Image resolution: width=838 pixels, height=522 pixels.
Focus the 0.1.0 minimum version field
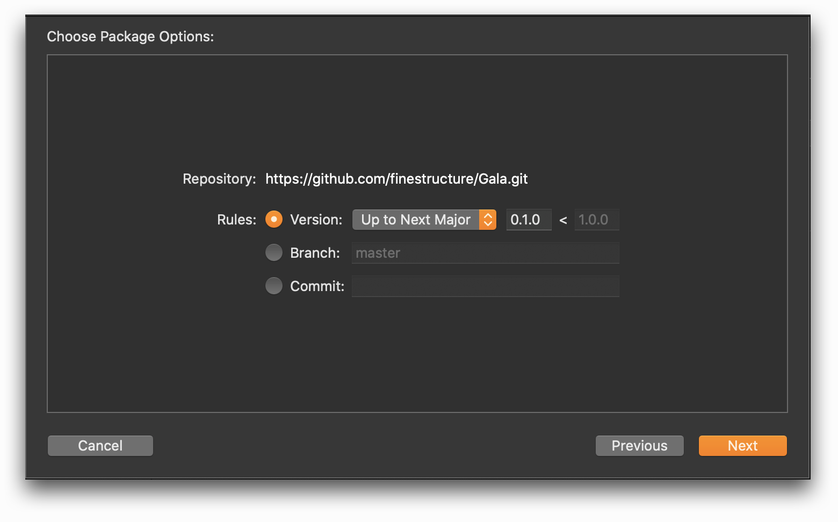coord(528,220)
